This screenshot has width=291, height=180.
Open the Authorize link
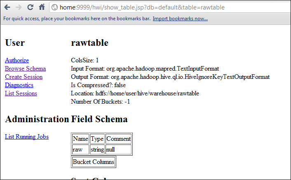[17, 60]
